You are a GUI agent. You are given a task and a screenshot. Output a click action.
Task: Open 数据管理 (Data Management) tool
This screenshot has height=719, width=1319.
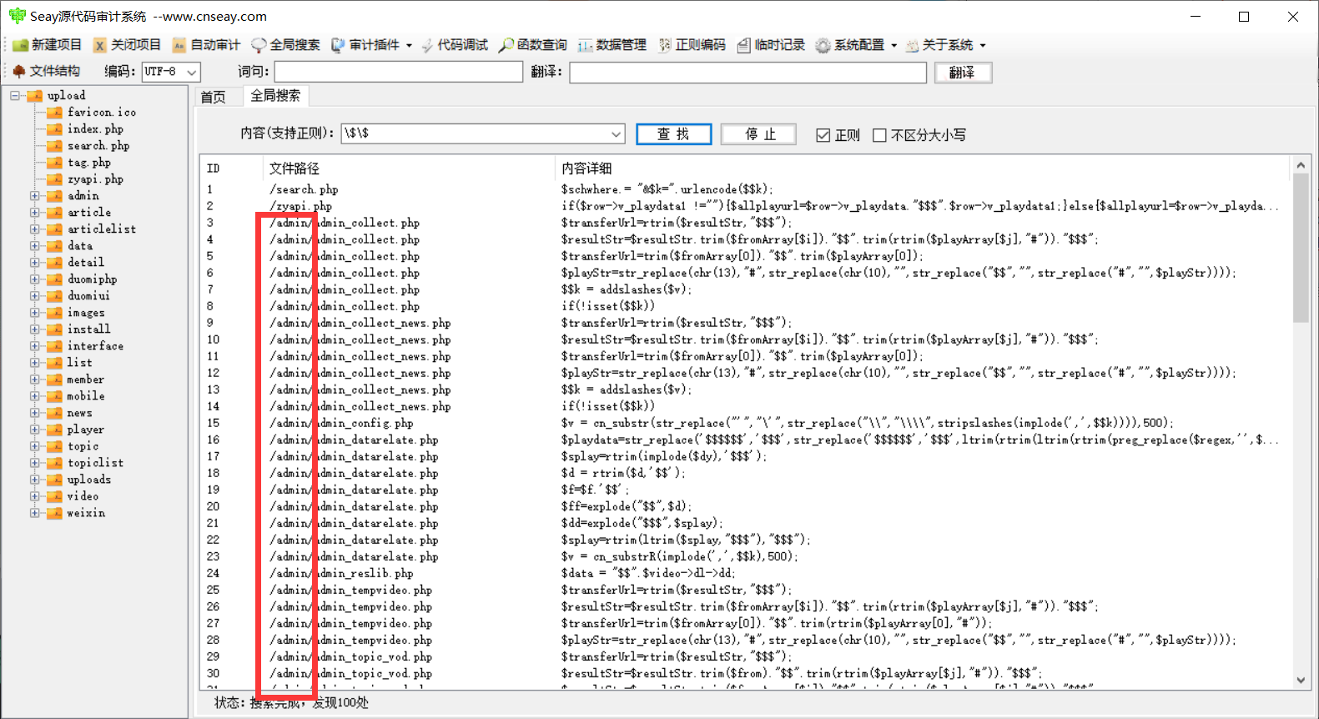tap(612, 45)
